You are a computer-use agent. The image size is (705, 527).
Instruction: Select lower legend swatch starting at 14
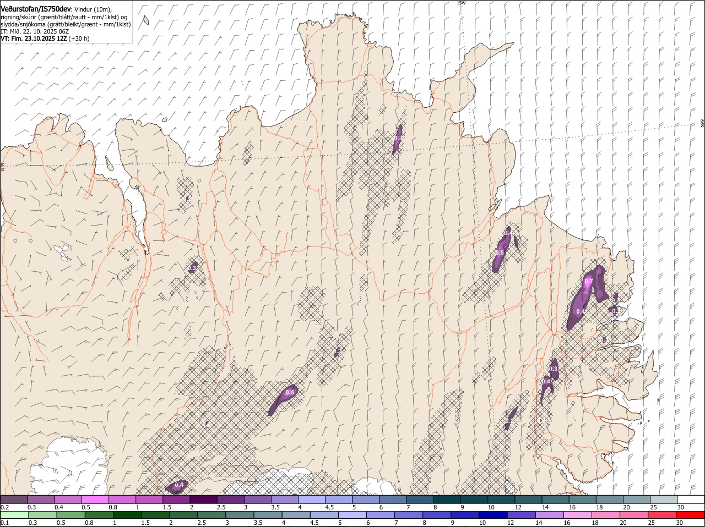(x=549, y=515)
